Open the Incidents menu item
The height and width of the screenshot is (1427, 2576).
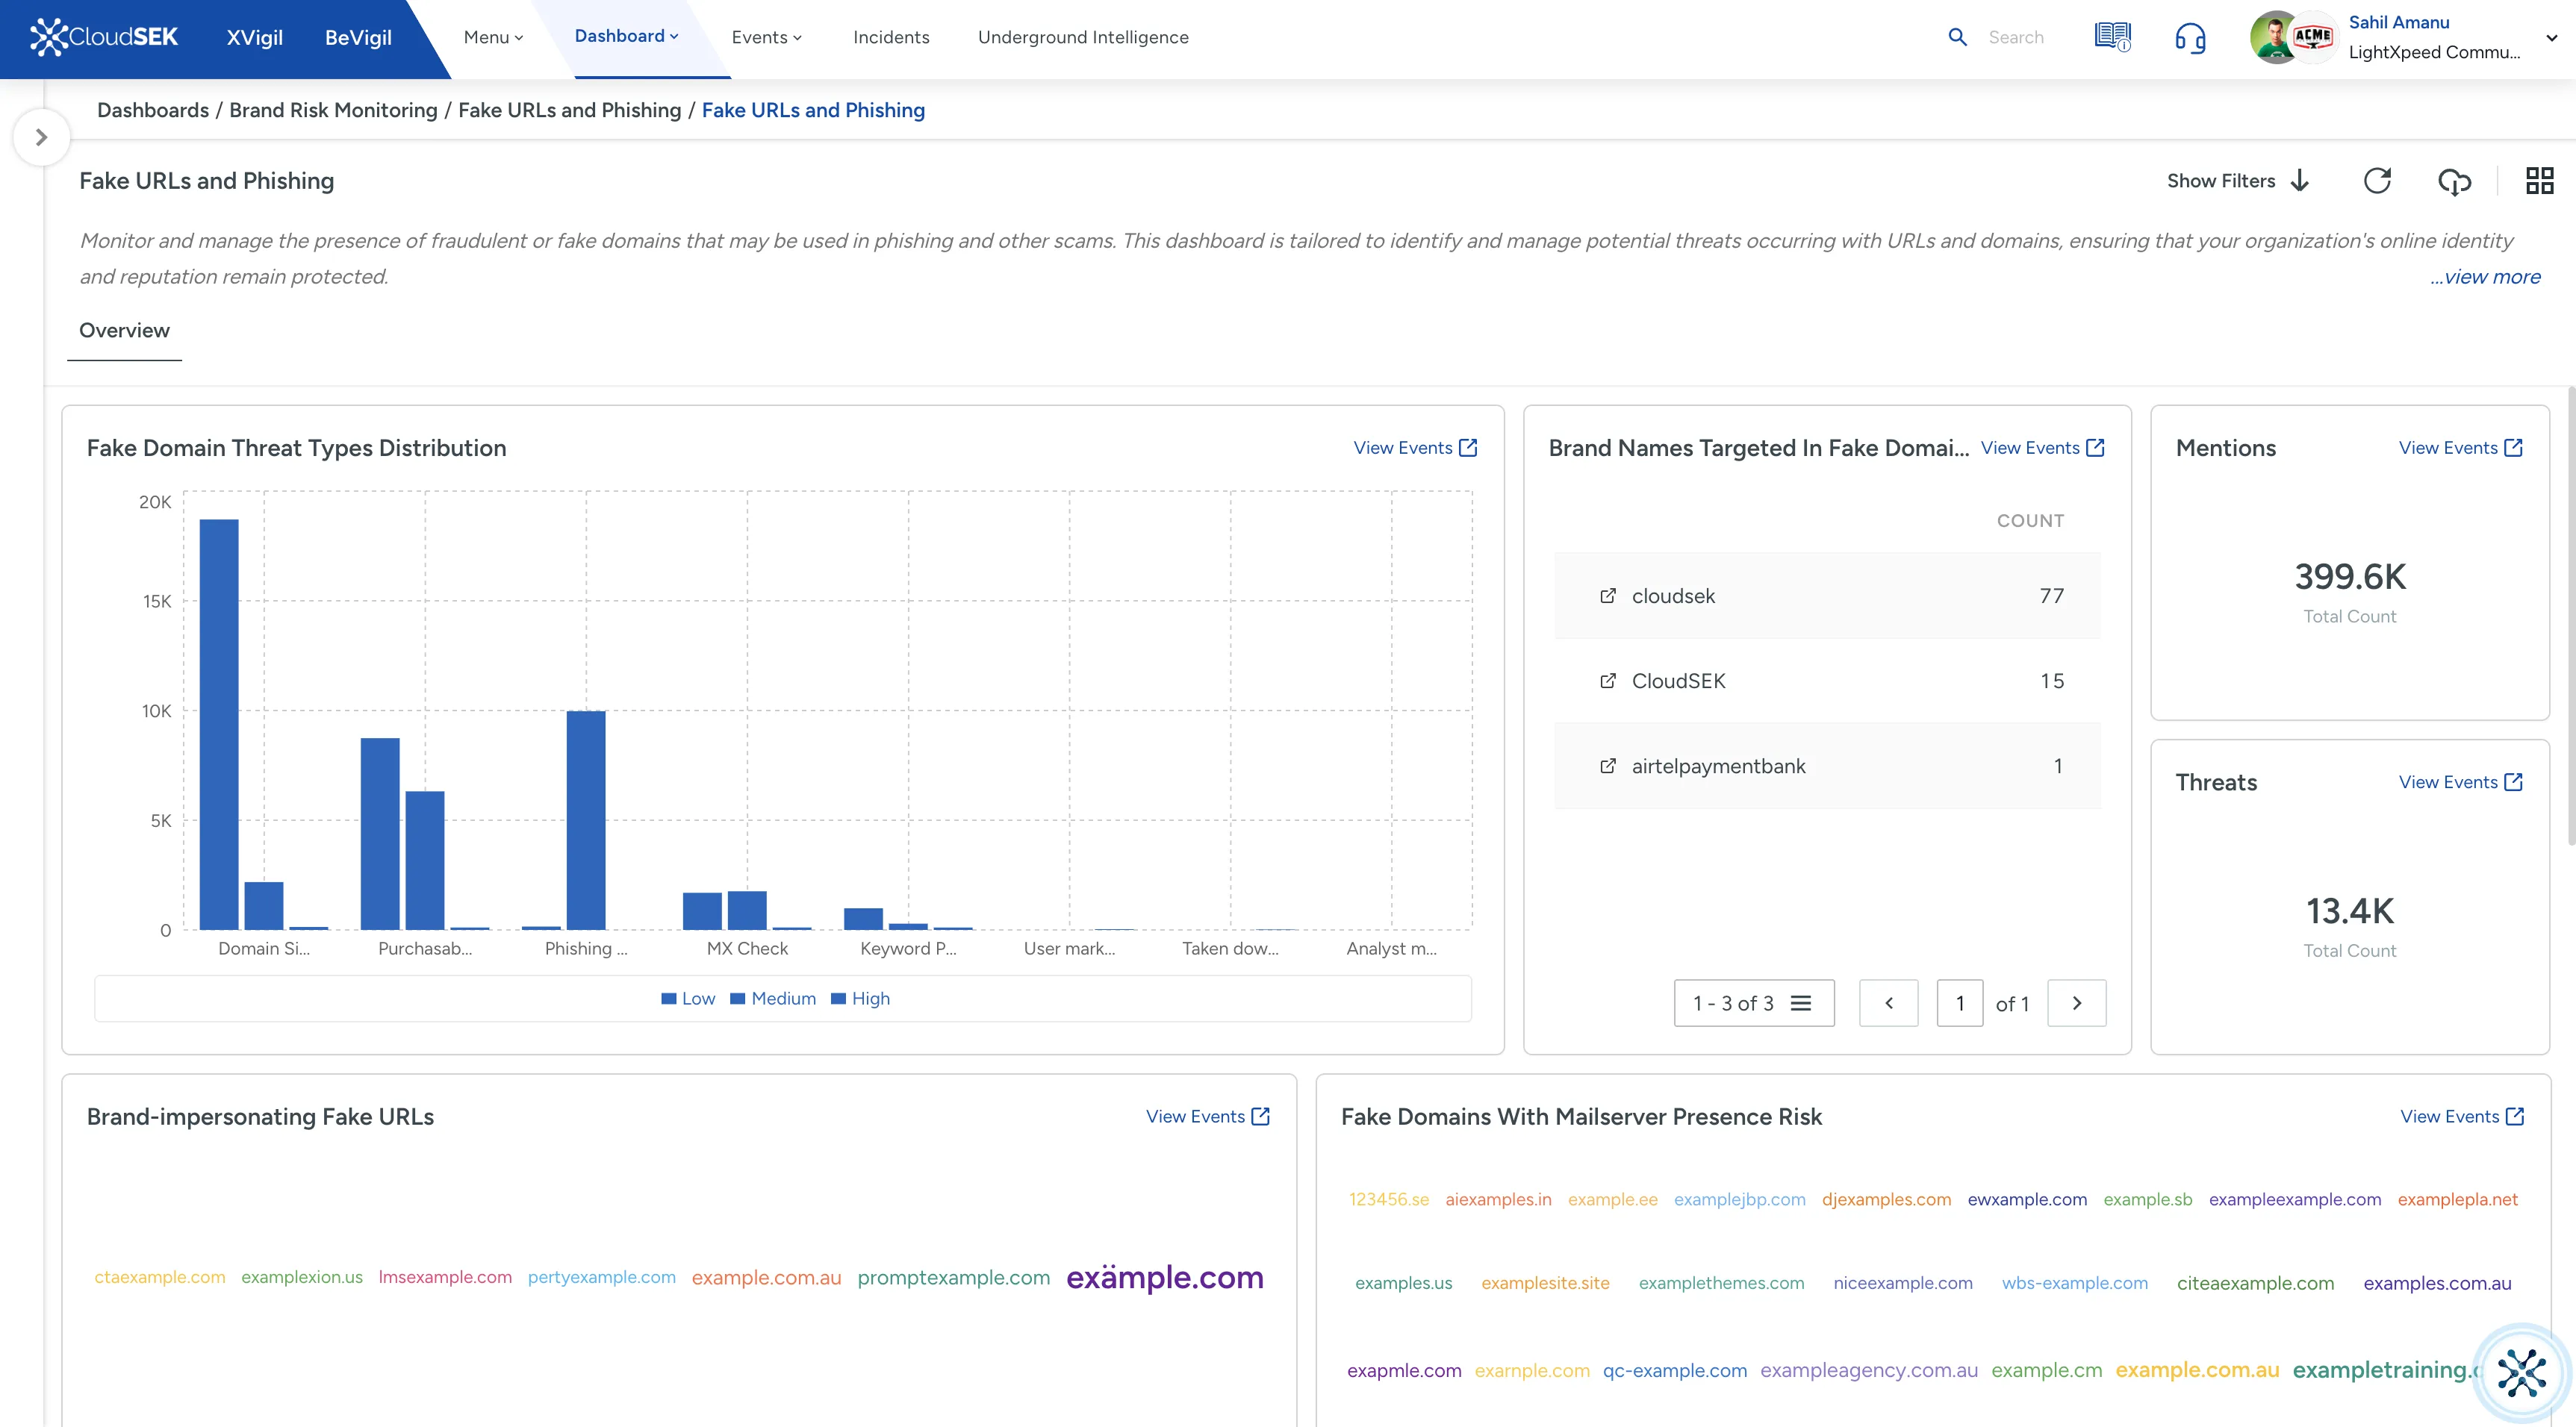(890, 37)
